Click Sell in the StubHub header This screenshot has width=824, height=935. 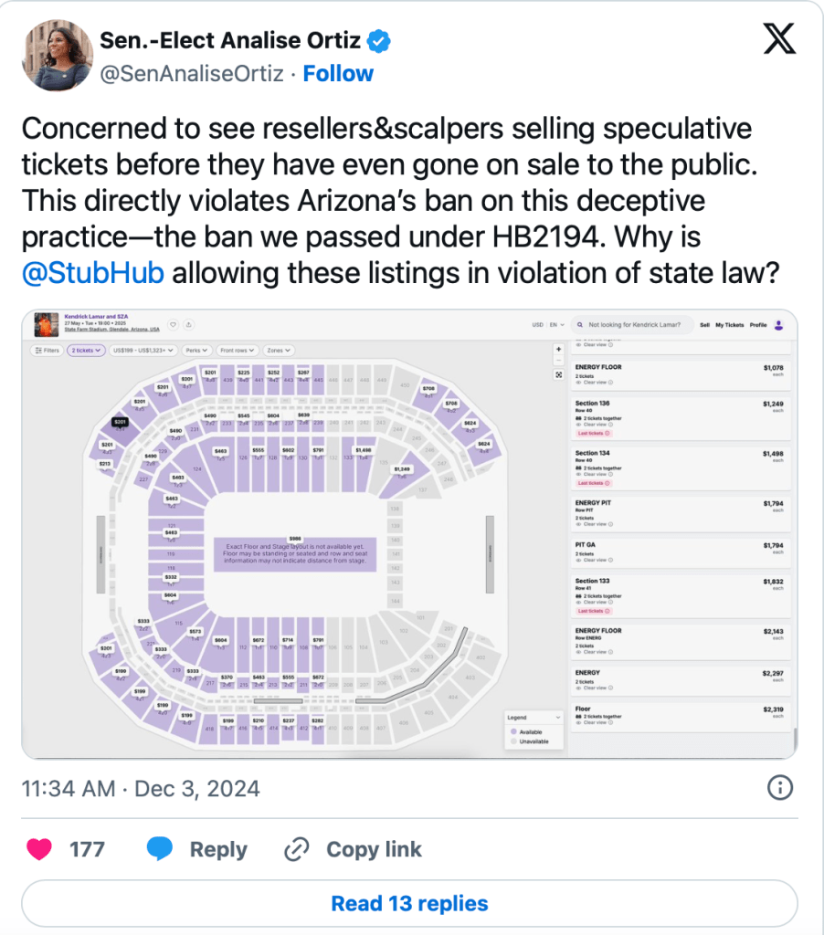(704, 325)
